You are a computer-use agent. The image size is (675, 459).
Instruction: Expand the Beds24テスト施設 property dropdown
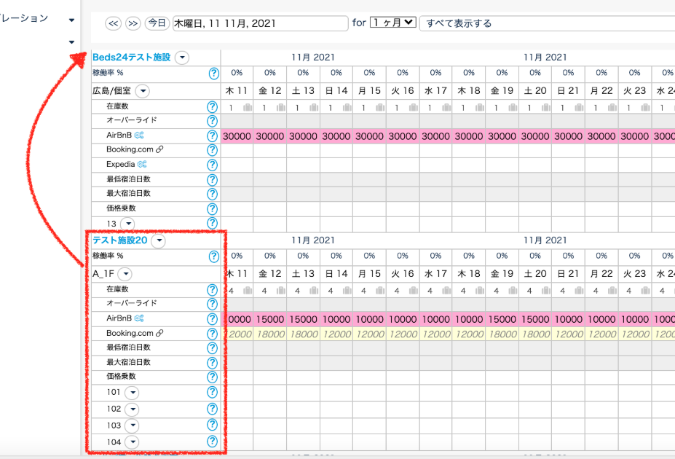[x=182, y=58]
